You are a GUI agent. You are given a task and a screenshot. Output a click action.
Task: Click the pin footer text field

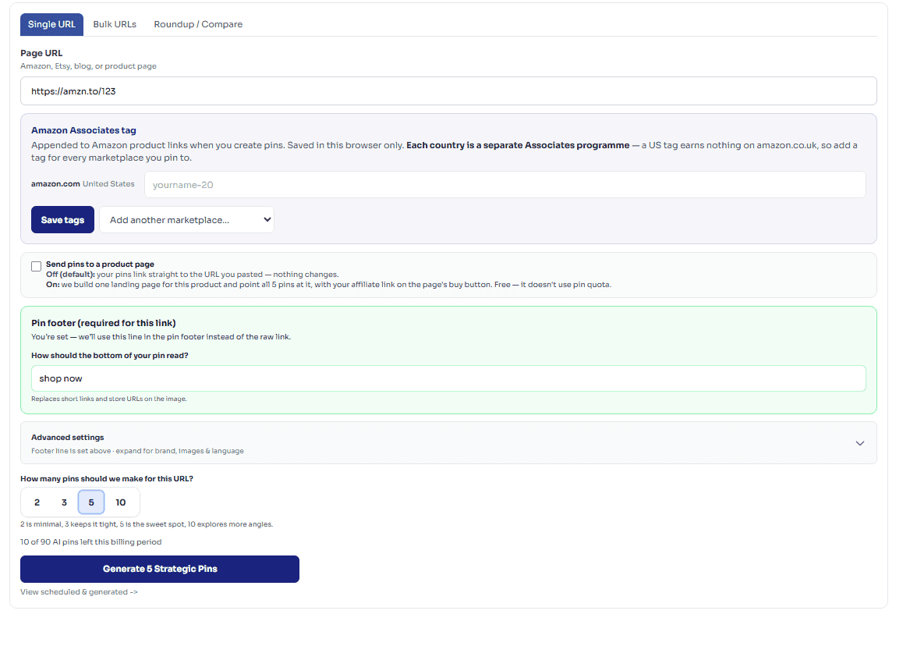click(448, 378)
